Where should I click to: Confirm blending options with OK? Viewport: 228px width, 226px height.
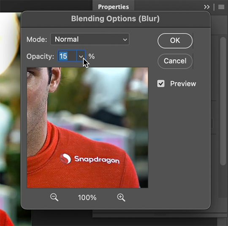click(x=175, y=40)
